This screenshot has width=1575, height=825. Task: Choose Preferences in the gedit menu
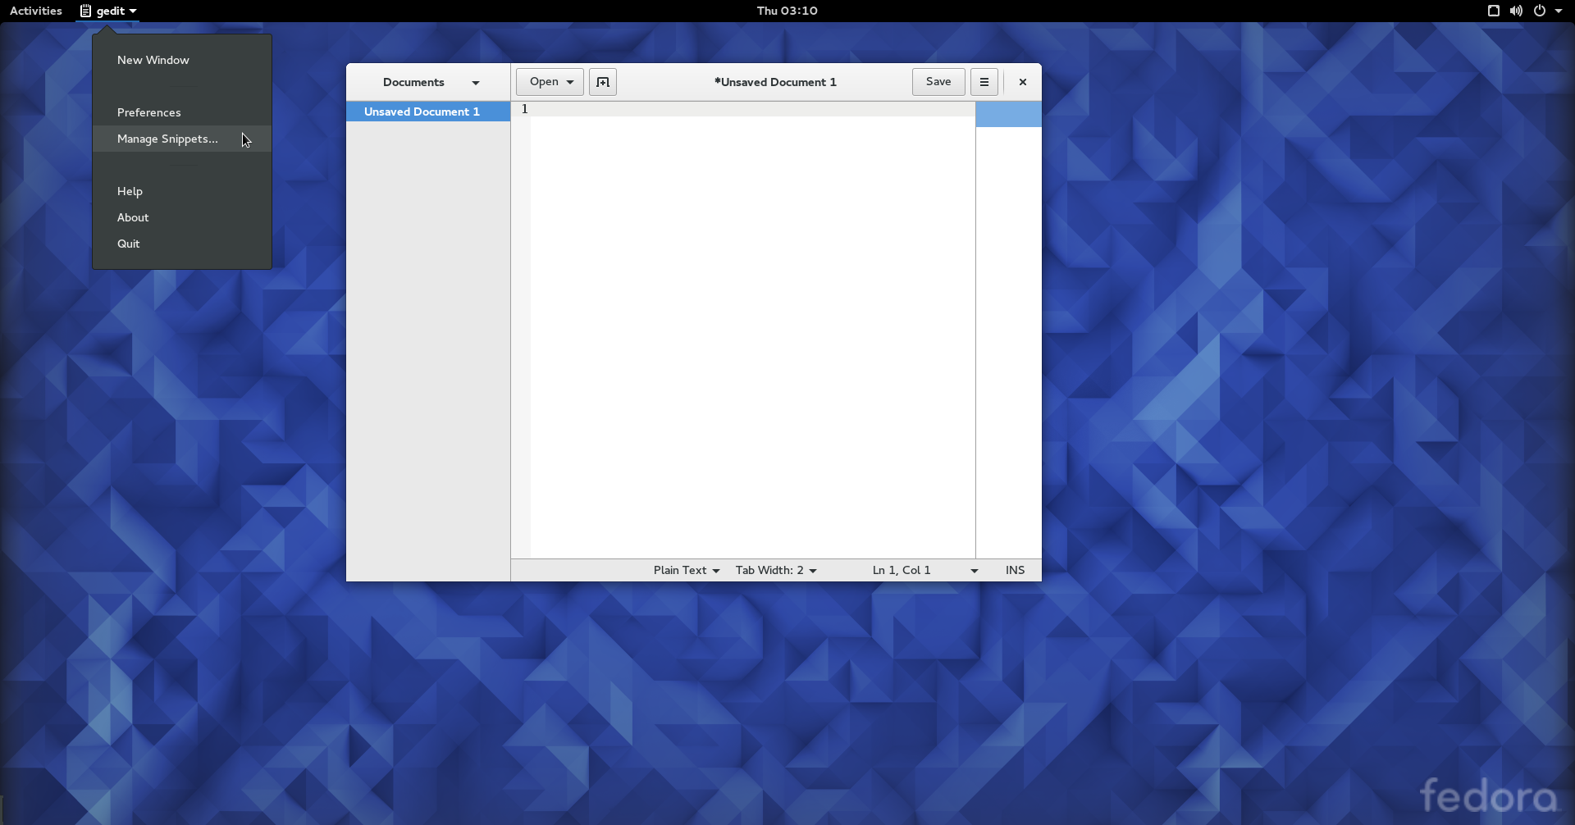tap(148, 112)
